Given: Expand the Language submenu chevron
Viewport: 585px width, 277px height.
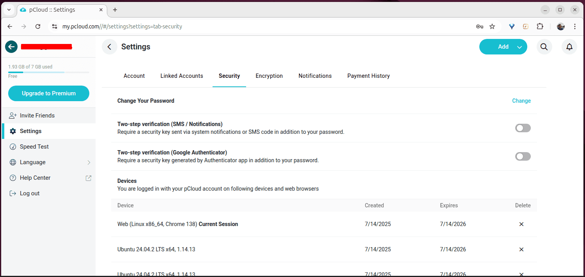Looking at the screenshot, I should click(89, 162).
